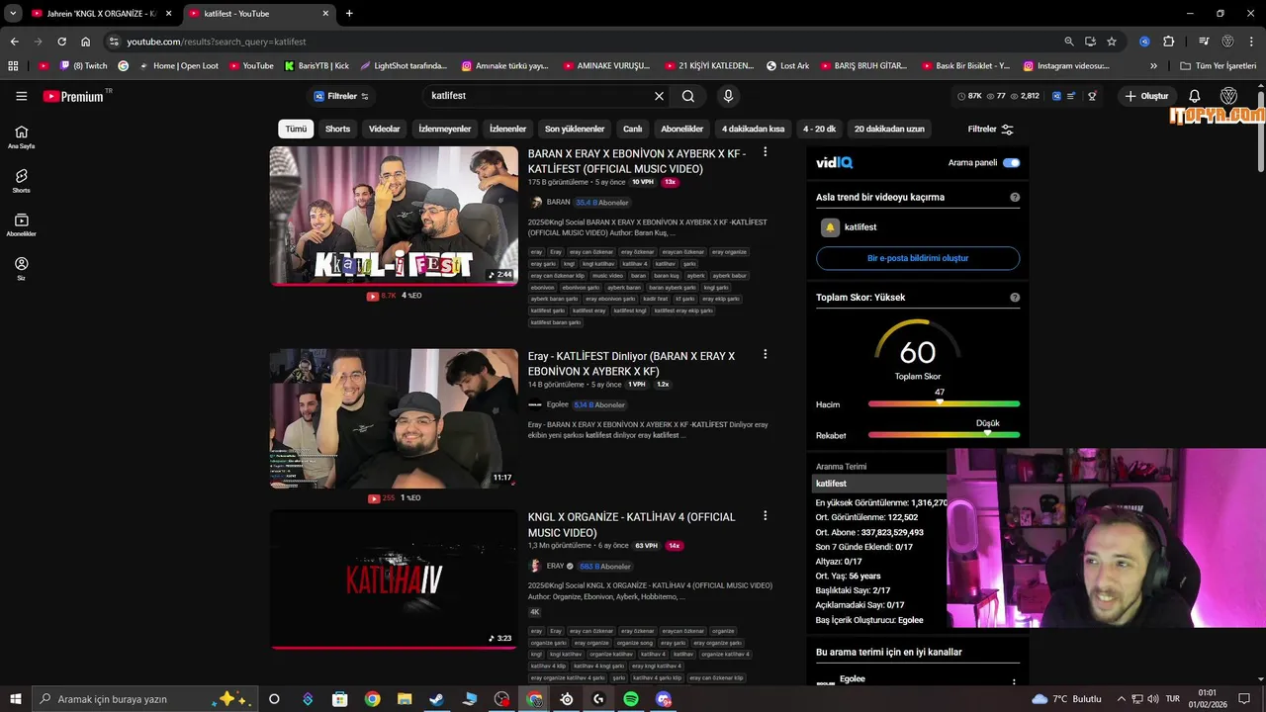Viewport: 1266px width, 712px height.
Task: Open the tab search dropdown arrow
Action: click(x=13, y=14)
